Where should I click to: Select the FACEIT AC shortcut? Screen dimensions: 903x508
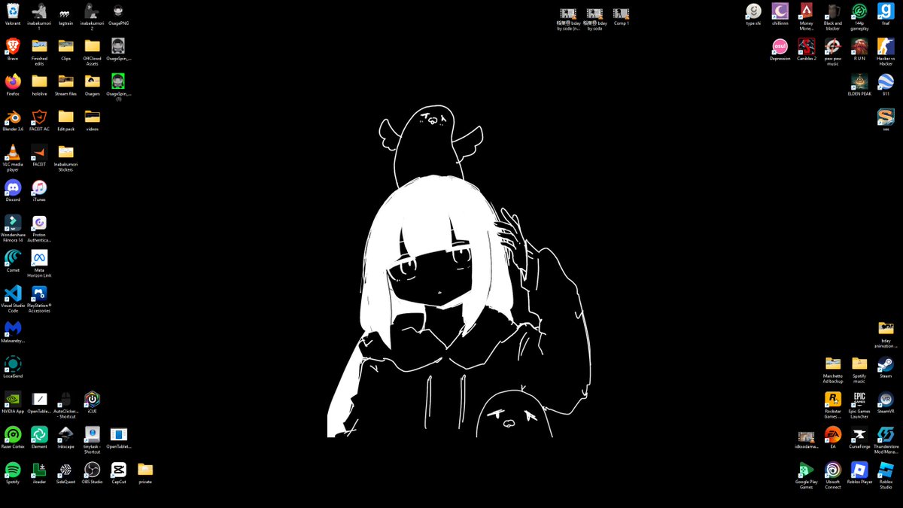(x=39, y=117)
